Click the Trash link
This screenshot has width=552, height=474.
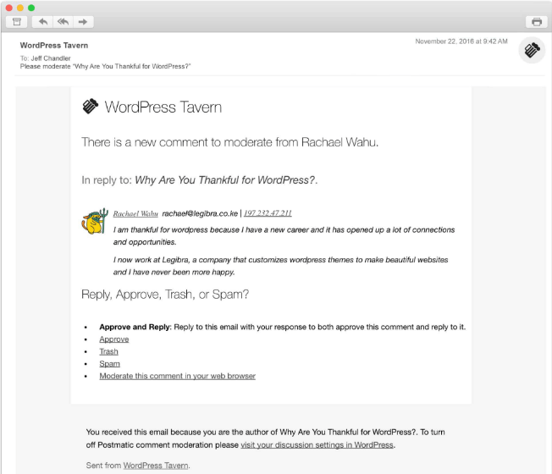tap(108, 351)
